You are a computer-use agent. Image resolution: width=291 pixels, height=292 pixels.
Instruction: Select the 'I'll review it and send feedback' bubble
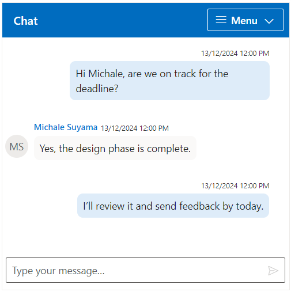[173, 206]
